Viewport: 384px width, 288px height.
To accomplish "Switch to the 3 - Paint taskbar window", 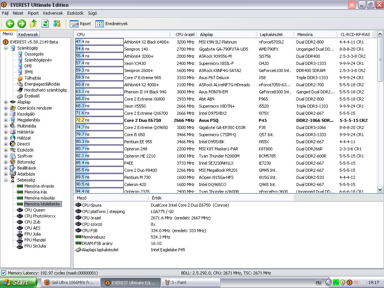I will click(191, 283).
